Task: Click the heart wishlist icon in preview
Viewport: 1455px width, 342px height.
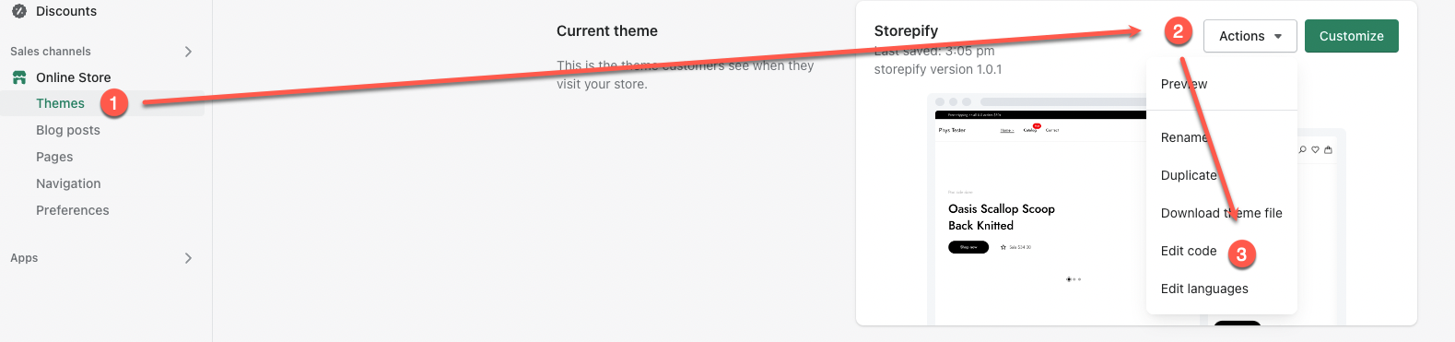Action: pos(1315,149)
